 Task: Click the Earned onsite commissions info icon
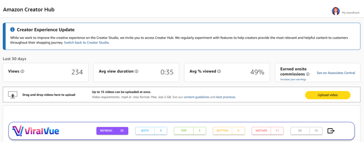pyautogui.click(x=308, y=74)
